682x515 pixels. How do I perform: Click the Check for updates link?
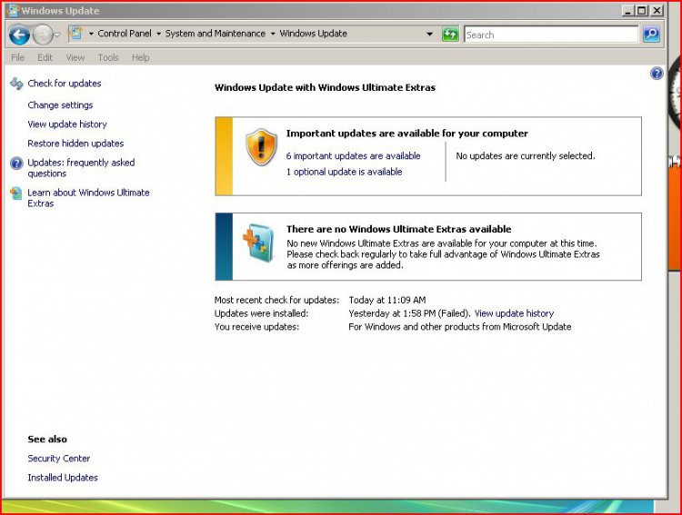(x=65, y=84)
